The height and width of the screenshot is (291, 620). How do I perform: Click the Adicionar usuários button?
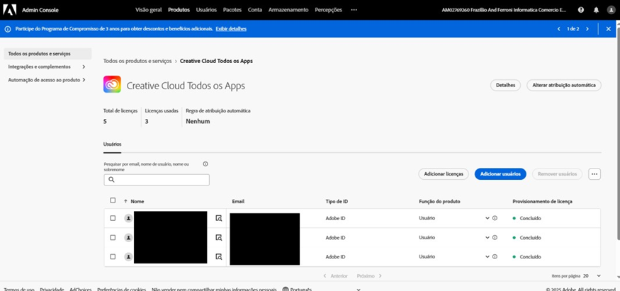tap(500, 173)
